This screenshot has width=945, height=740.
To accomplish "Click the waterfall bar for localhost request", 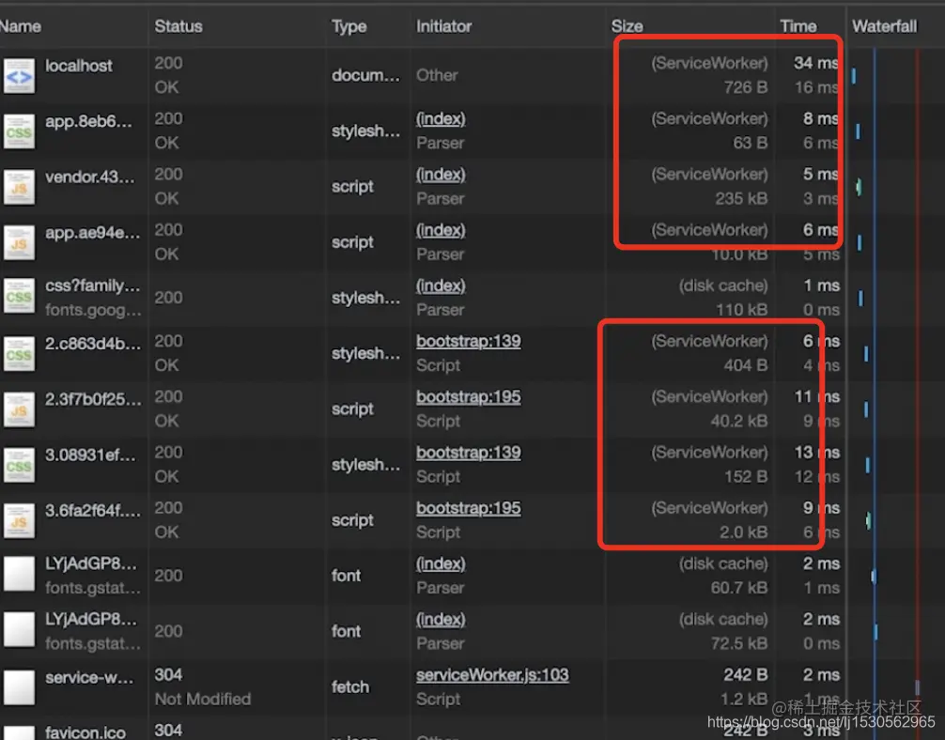I will coord(853,76).
